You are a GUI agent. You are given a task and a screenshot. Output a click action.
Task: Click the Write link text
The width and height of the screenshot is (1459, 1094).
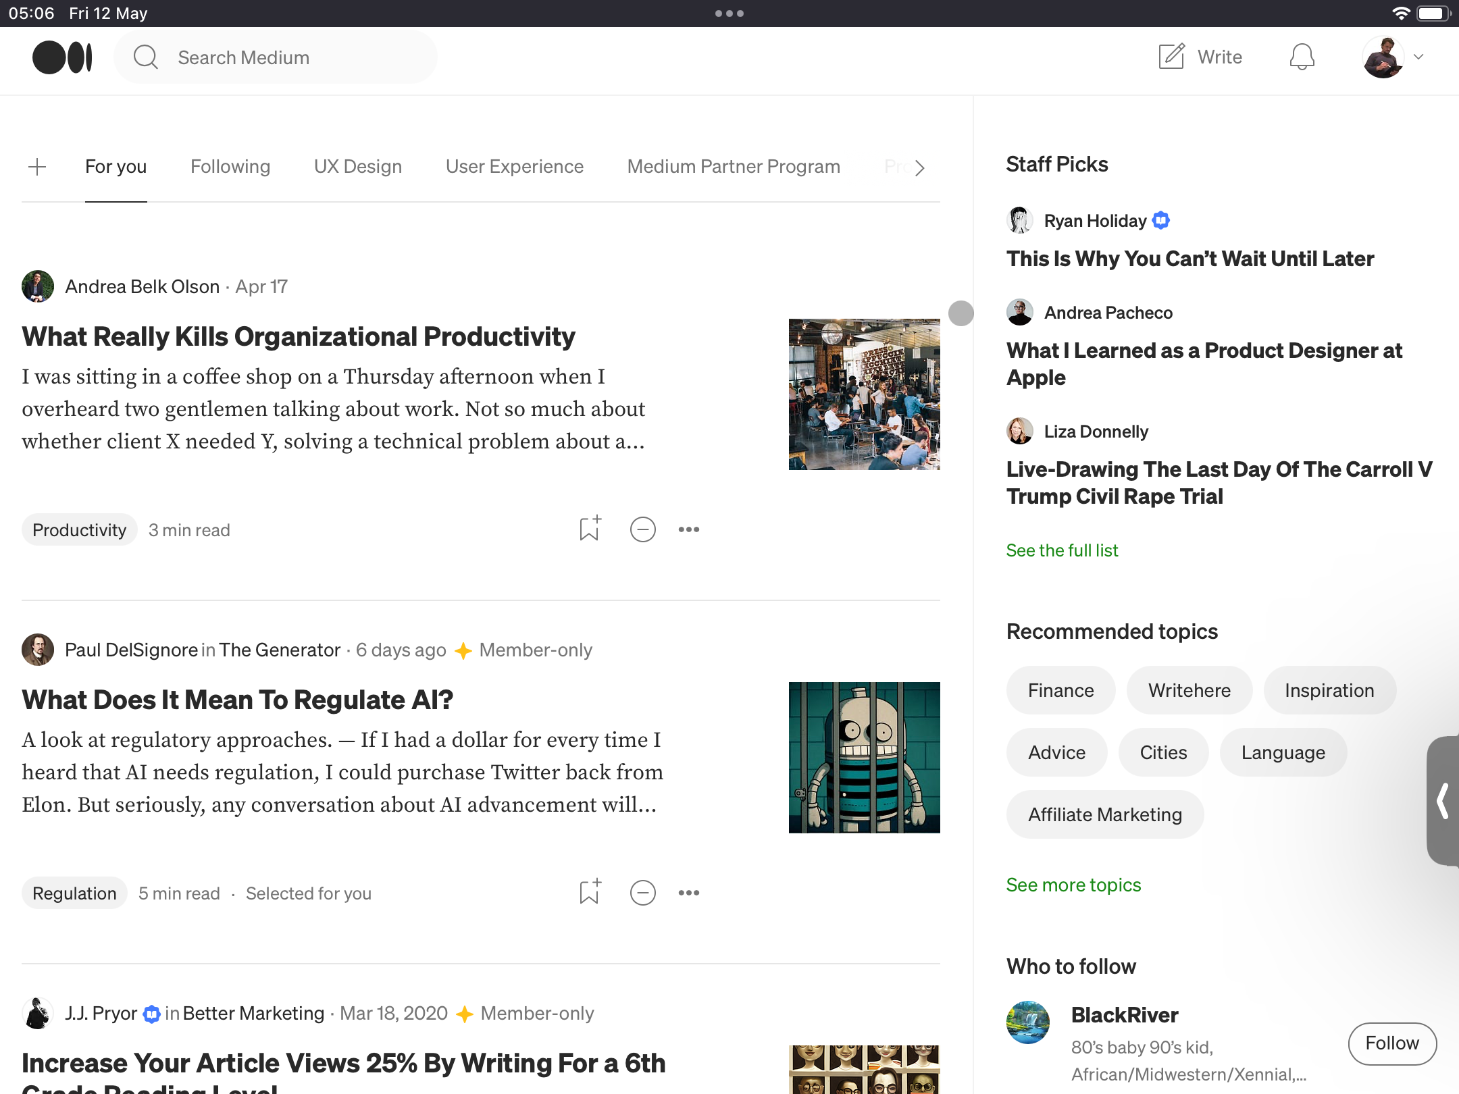click(x=1220, y=57)
